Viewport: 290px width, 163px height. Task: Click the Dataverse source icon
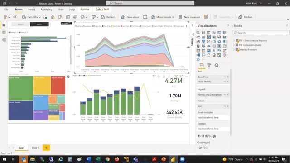click(x=75, y=17)
